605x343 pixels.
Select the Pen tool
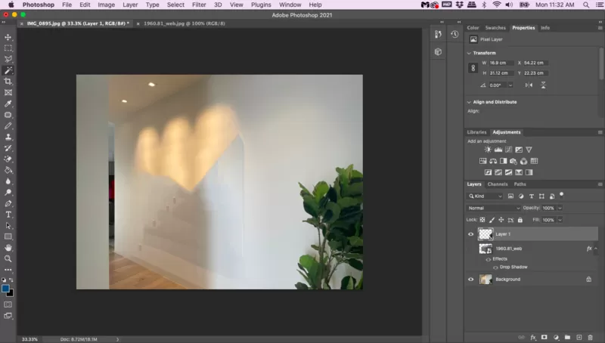[x=8, y=203]
